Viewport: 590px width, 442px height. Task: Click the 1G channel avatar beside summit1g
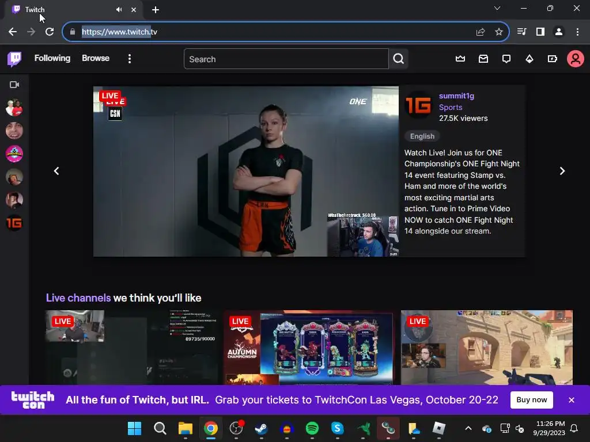tap(418, 105)
